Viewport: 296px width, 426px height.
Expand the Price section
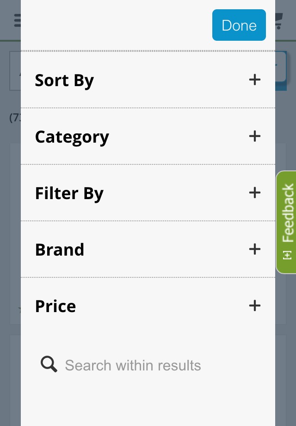[148, 306]
